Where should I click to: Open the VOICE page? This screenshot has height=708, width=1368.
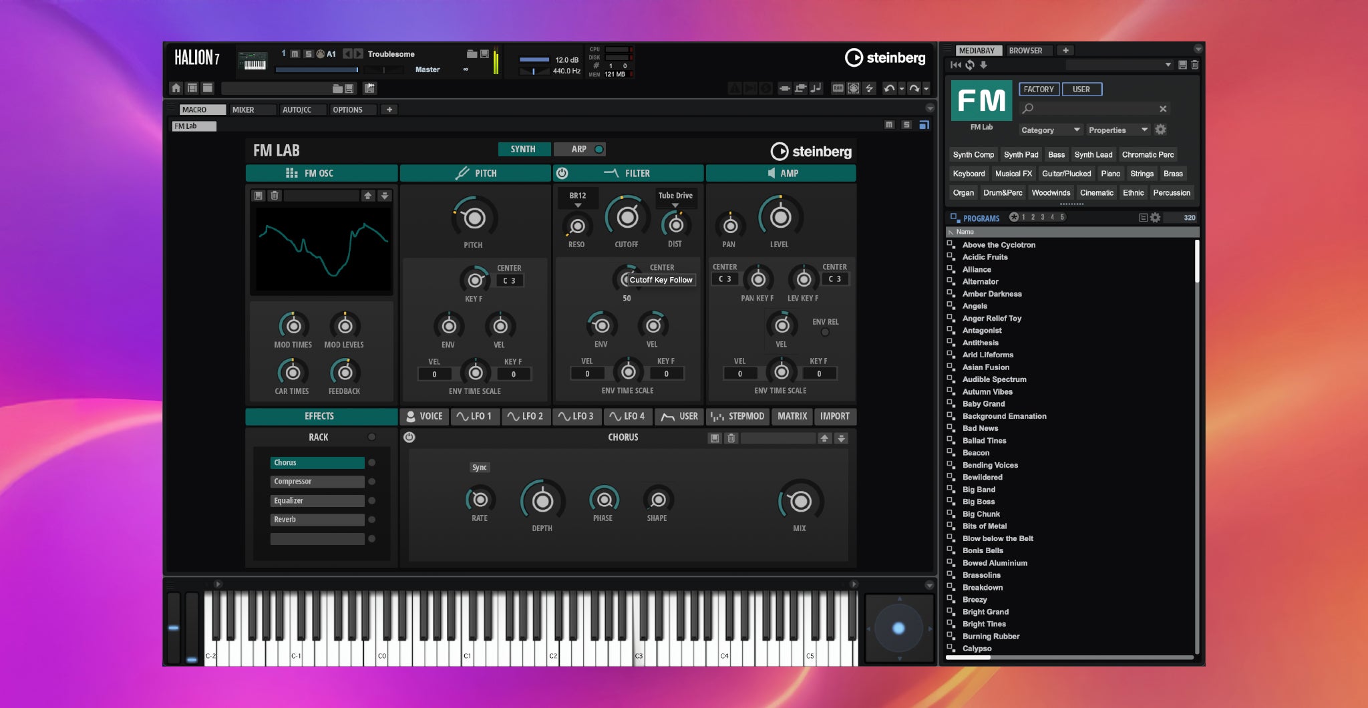424,416
